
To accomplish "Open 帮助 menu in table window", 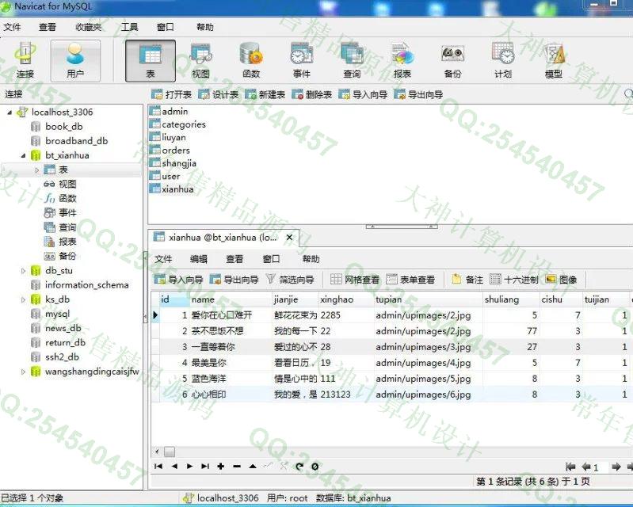I will 311,259.
